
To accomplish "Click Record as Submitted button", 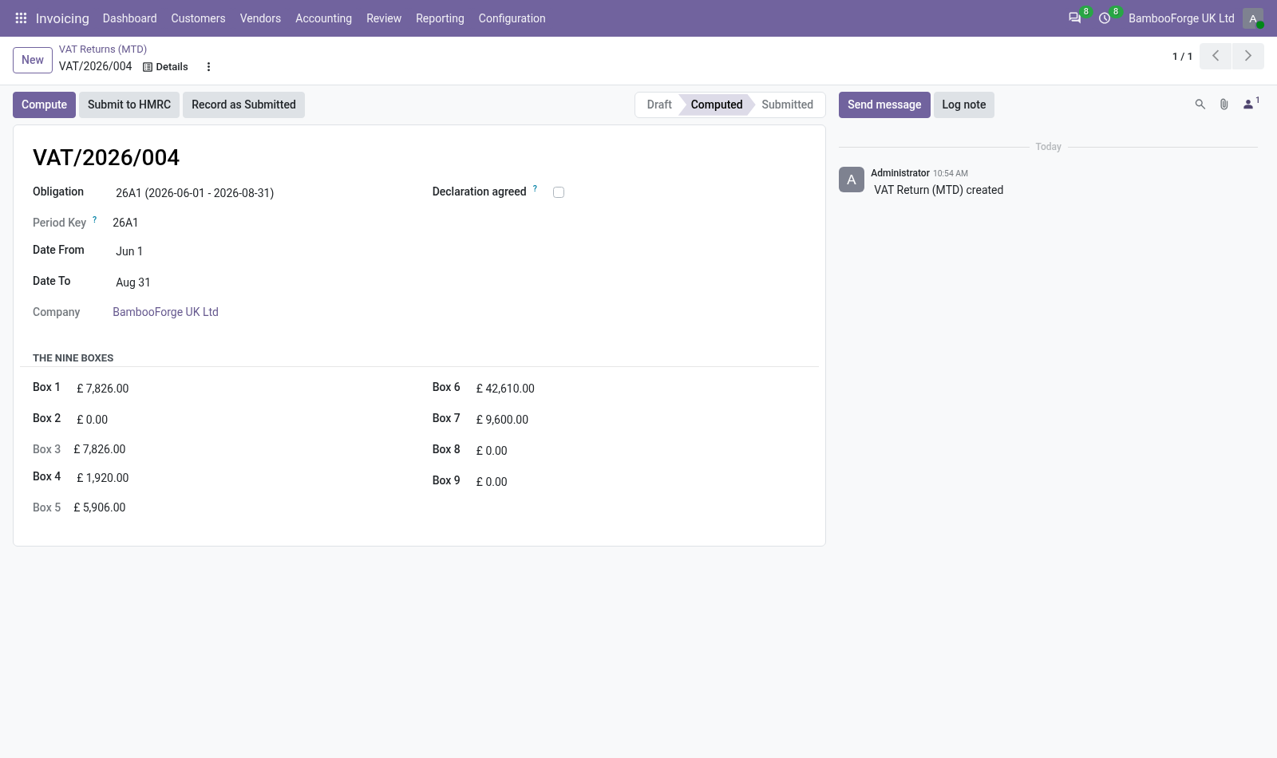I will pyautogui.click(x=243, y=105).
